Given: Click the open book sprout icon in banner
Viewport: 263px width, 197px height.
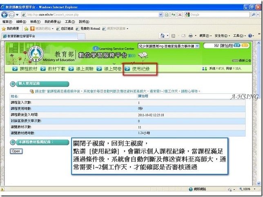Looking at the screenshot, I should (x=143, y=55).
